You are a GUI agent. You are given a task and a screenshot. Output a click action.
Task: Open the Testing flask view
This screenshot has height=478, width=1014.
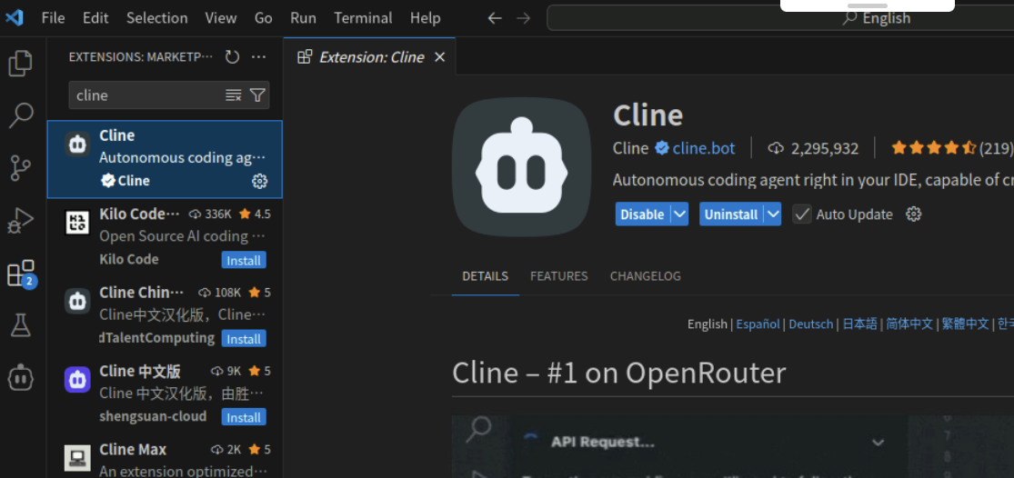(x=20, y=325)
